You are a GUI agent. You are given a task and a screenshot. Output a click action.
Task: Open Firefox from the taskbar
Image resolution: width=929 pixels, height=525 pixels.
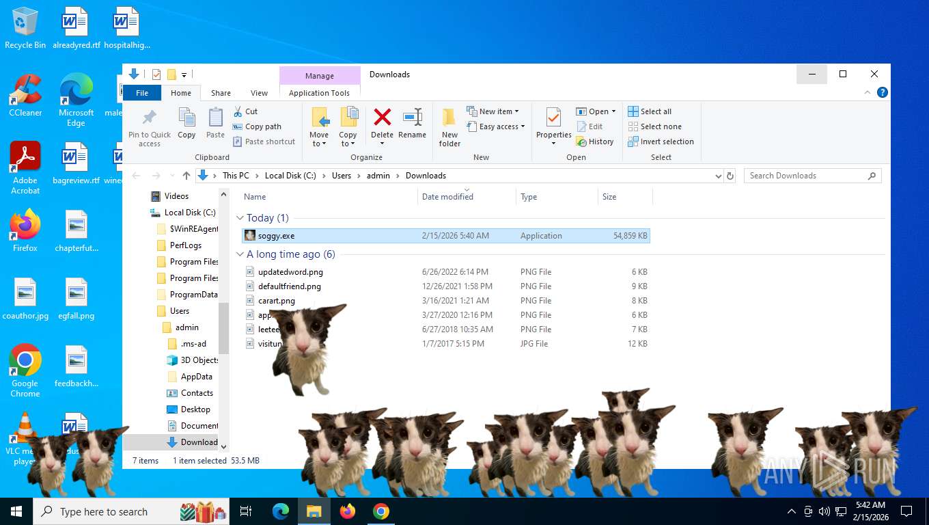[x=348, y=511]
